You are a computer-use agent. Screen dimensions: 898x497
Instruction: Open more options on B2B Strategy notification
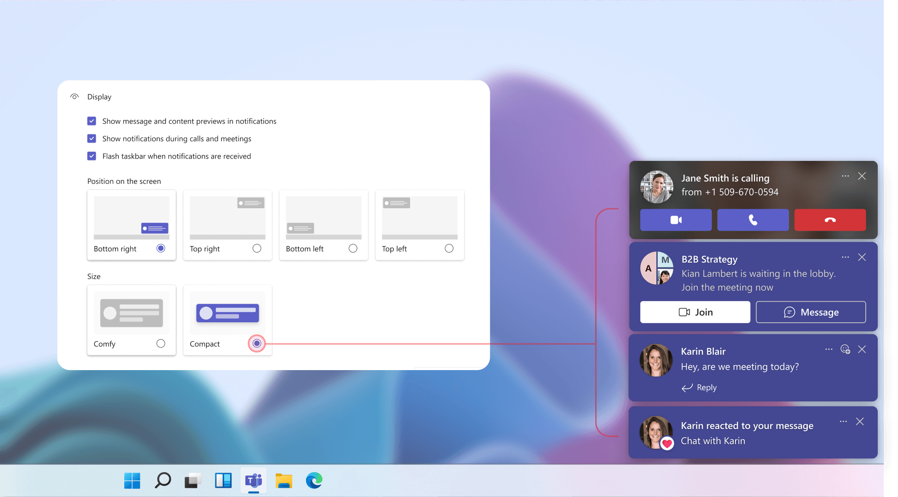845,257
